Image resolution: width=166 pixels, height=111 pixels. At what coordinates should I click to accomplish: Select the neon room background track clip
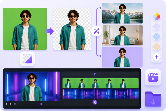tap(101, 94)
